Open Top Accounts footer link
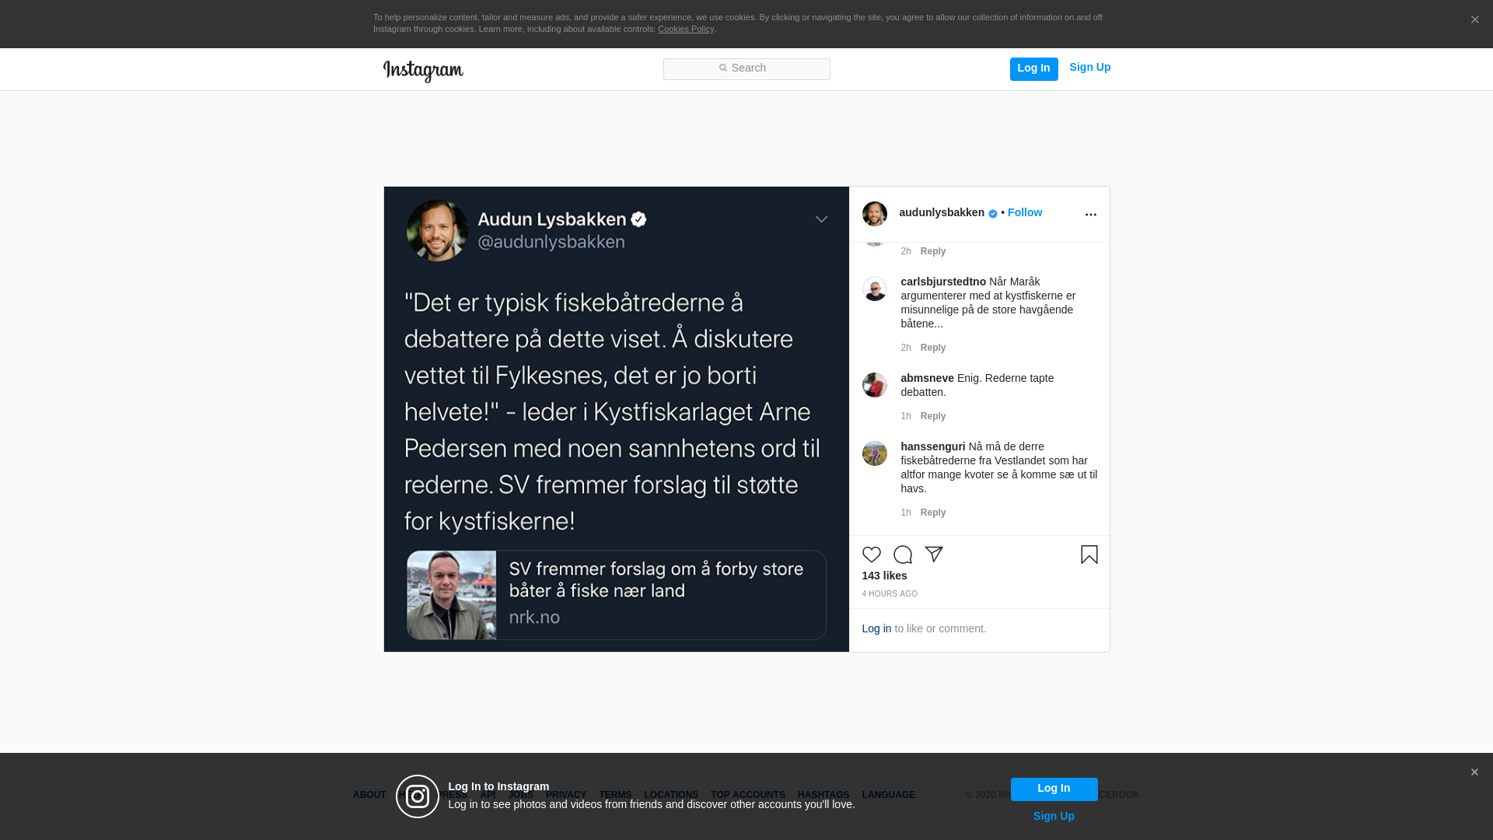Viewport: 1493px width, 840px height. [x=747, y=795]
